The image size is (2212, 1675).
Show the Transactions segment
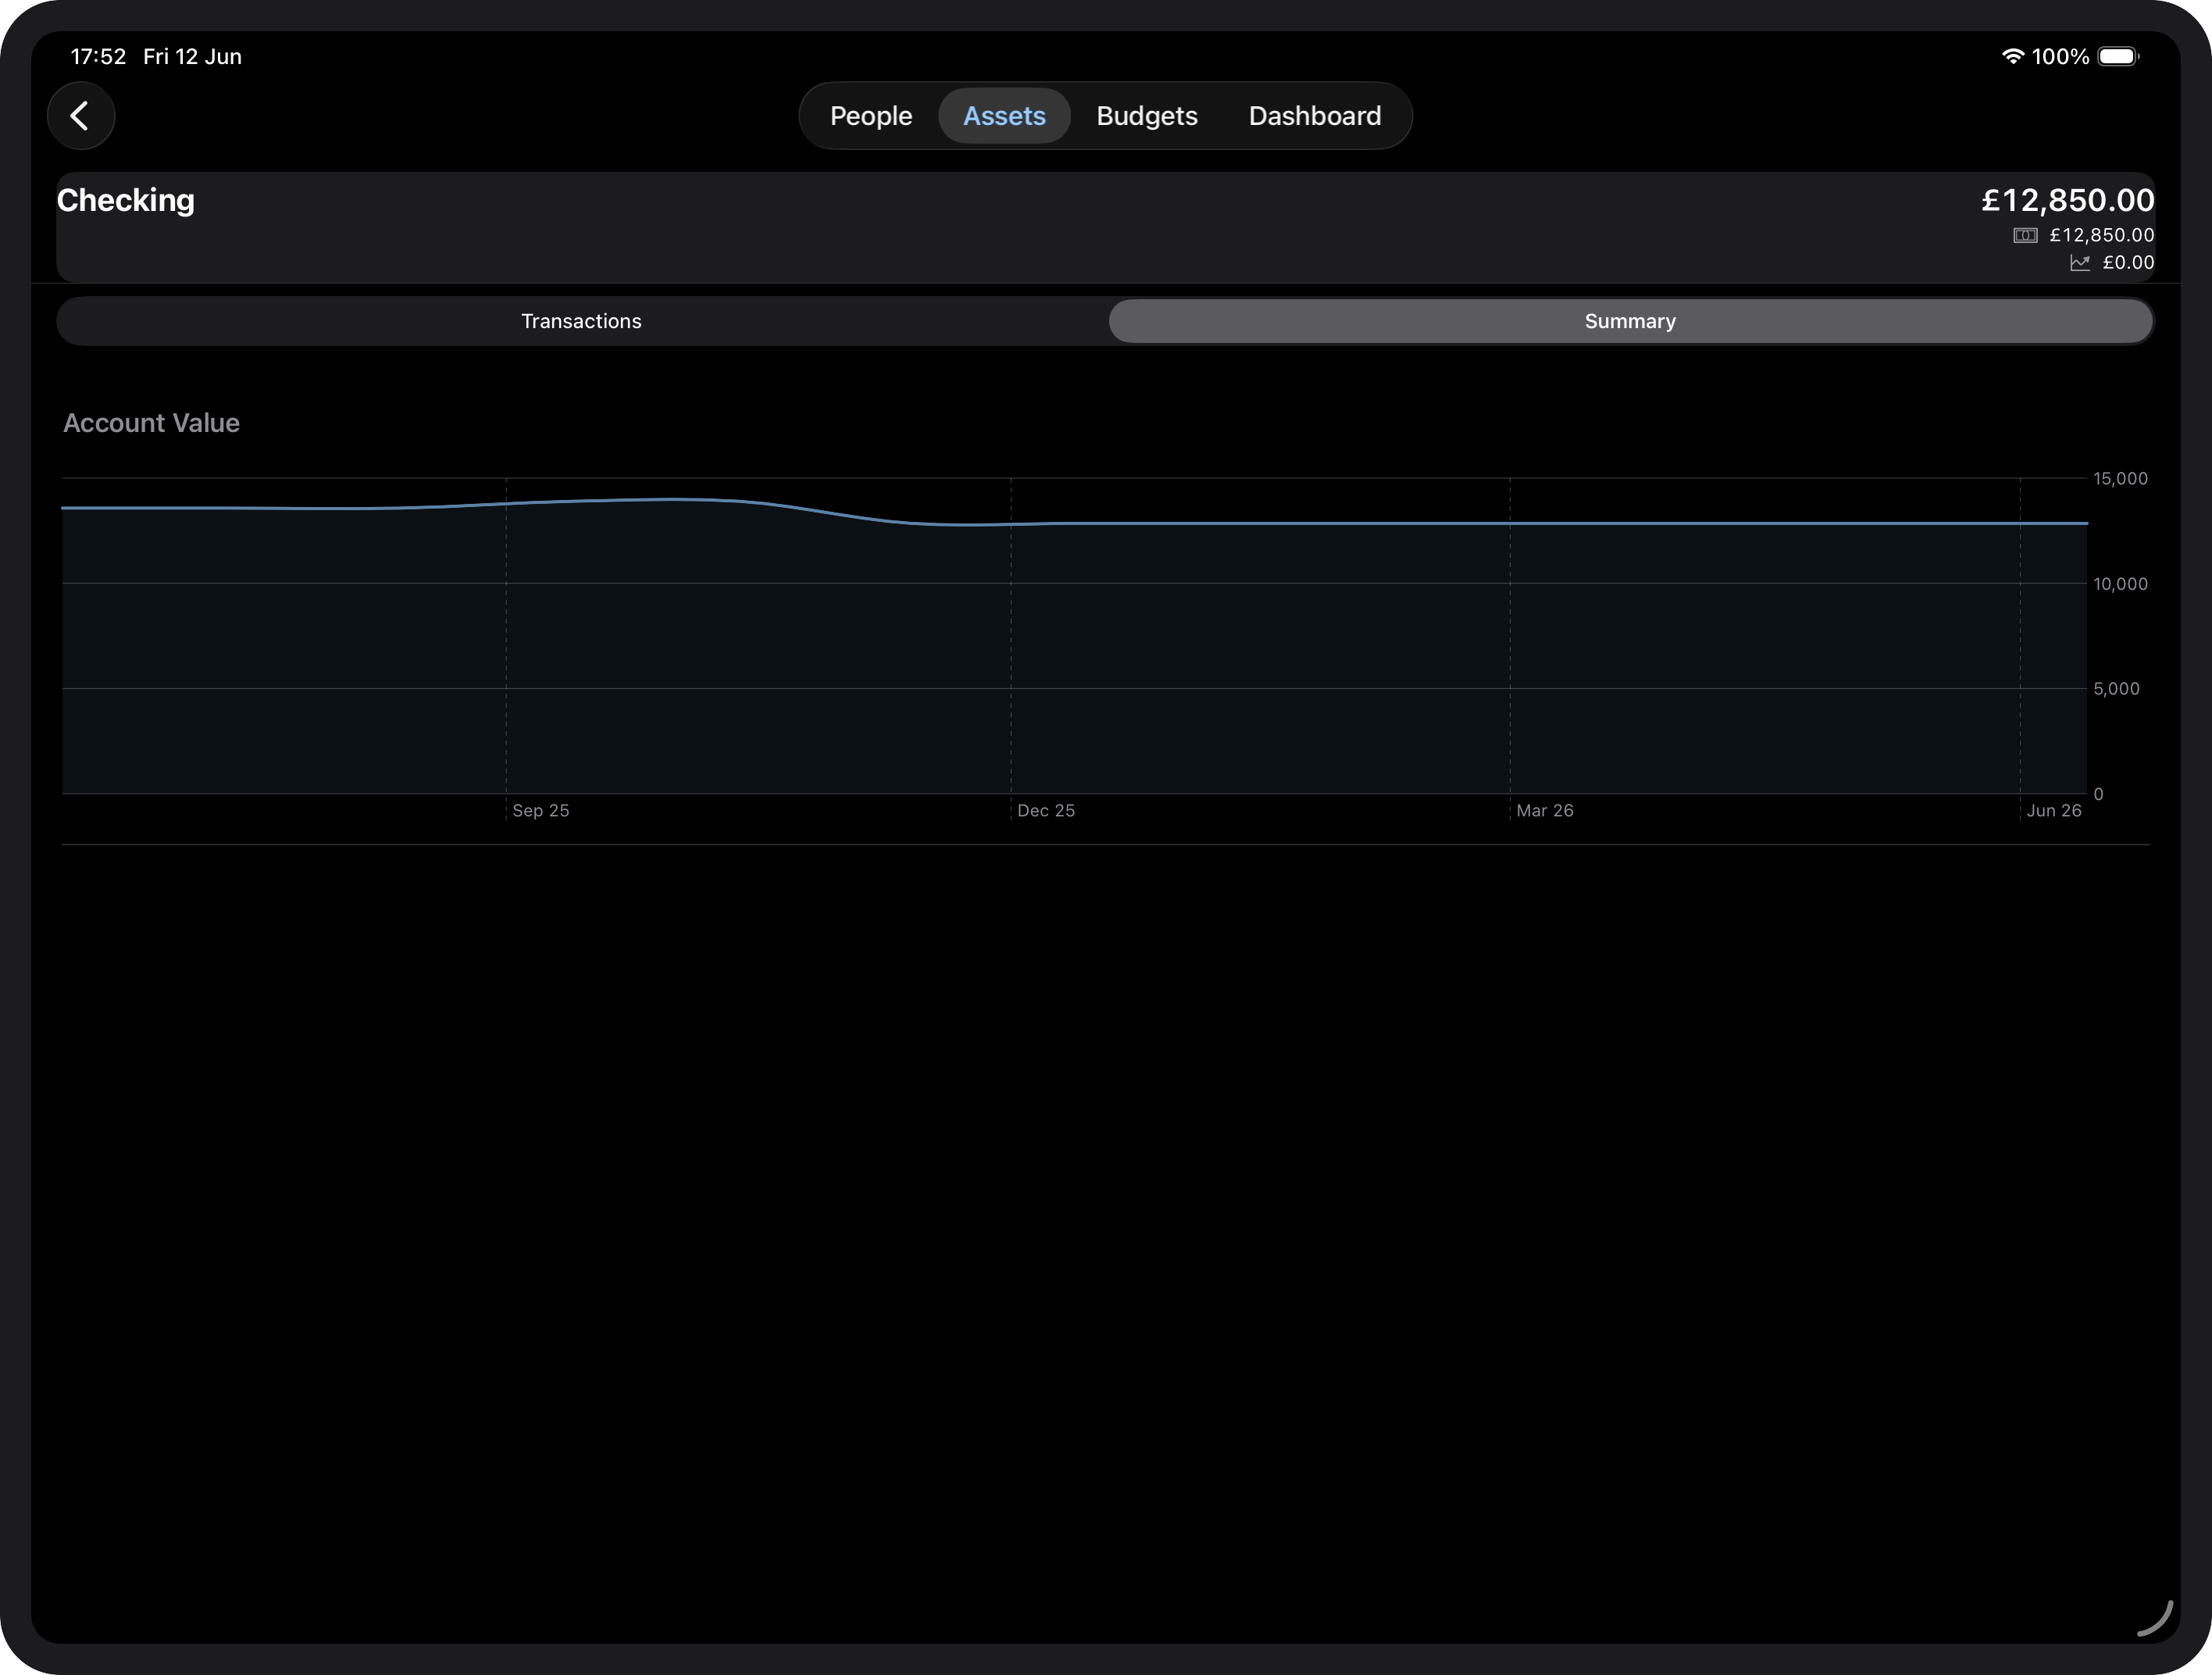(x=582, y=321)
